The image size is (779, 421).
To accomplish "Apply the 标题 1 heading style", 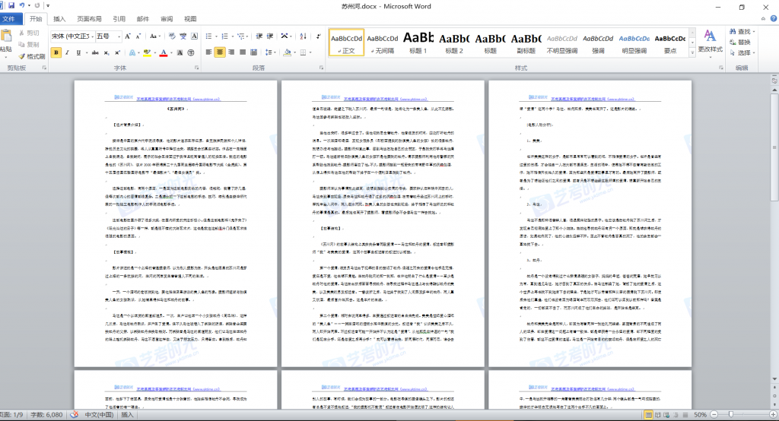I will (418, 43).
